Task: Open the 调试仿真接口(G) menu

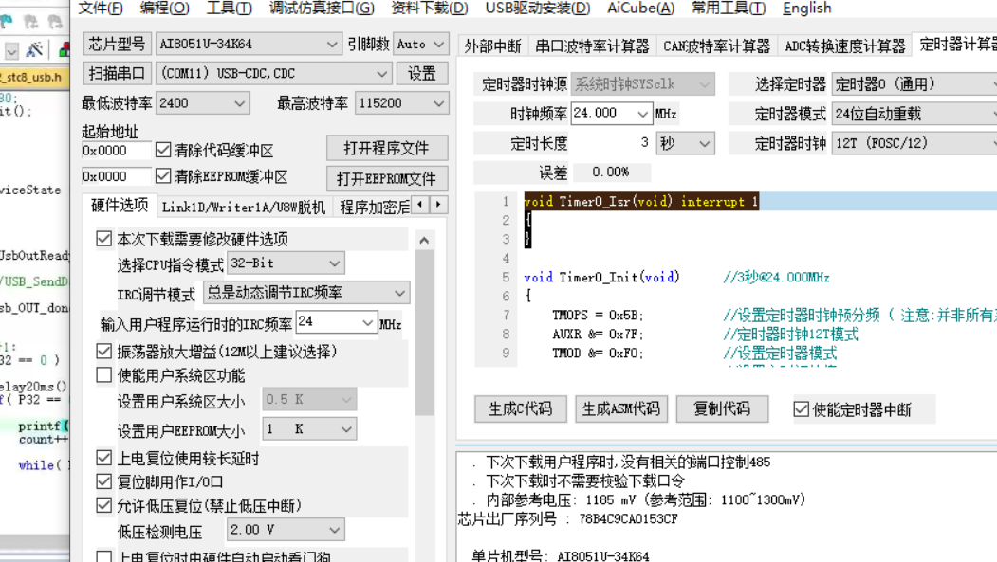Action: [x=322, y=9]
